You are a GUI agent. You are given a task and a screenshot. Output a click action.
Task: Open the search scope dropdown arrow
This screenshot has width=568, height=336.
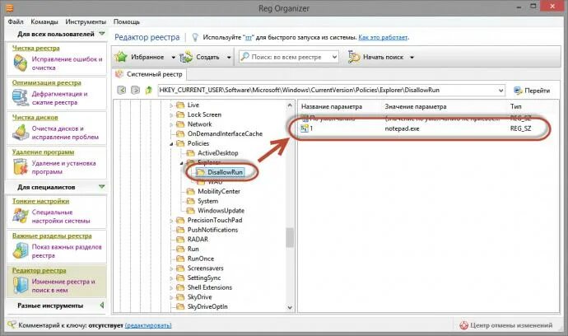coord(334,57)
